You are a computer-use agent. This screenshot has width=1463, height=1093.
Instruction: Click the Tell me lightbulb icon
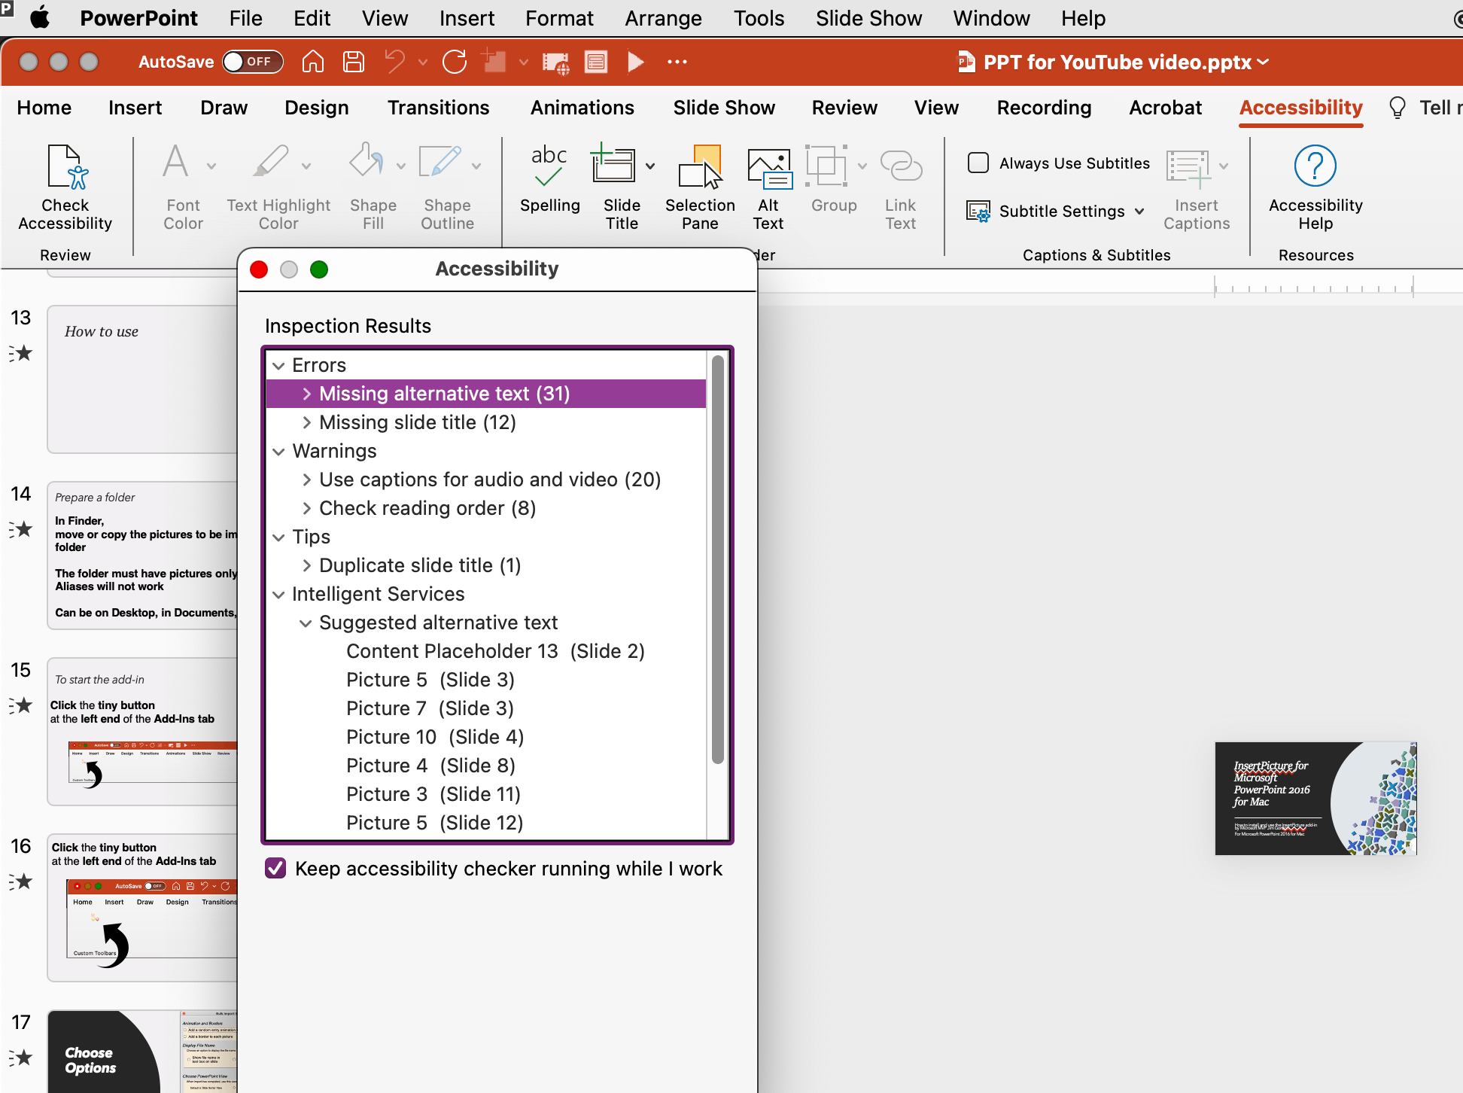pos(1397,108)
